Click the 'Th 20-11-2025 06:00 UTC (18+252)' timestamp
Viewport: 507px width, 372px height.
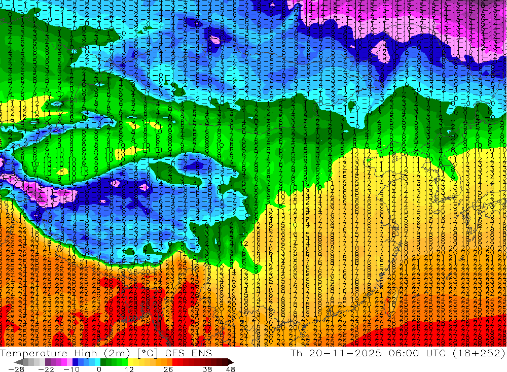point(397,353)
